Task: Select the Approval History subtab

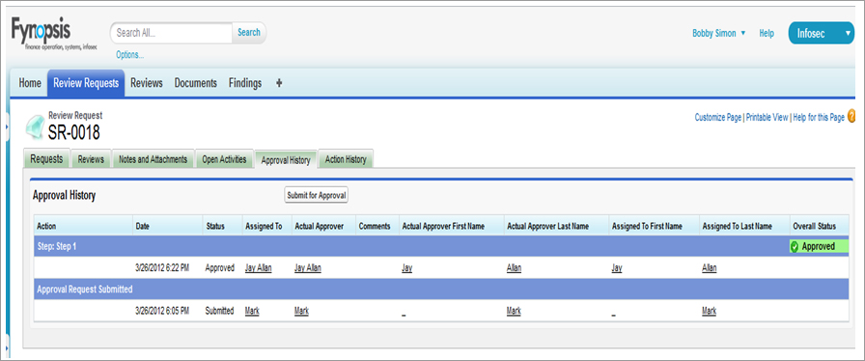Action: point(285,160)
